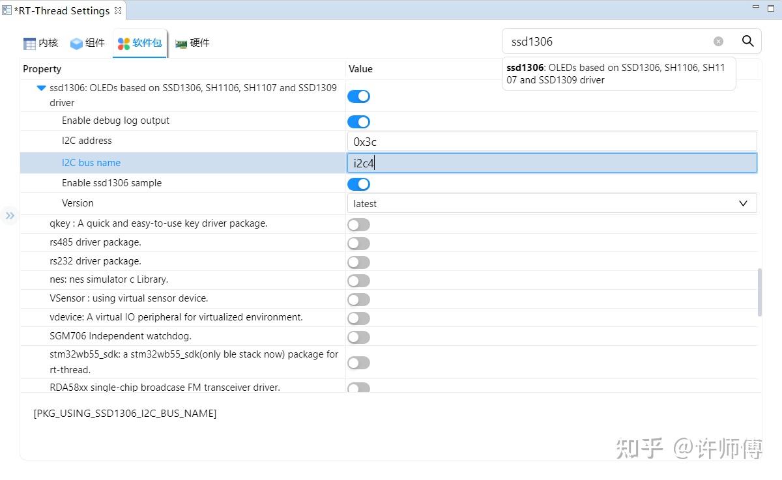This screenshot has height=480, width=782.
Task: Click the vertical scrollbar on the right
Action: click(x=760, y=293)
